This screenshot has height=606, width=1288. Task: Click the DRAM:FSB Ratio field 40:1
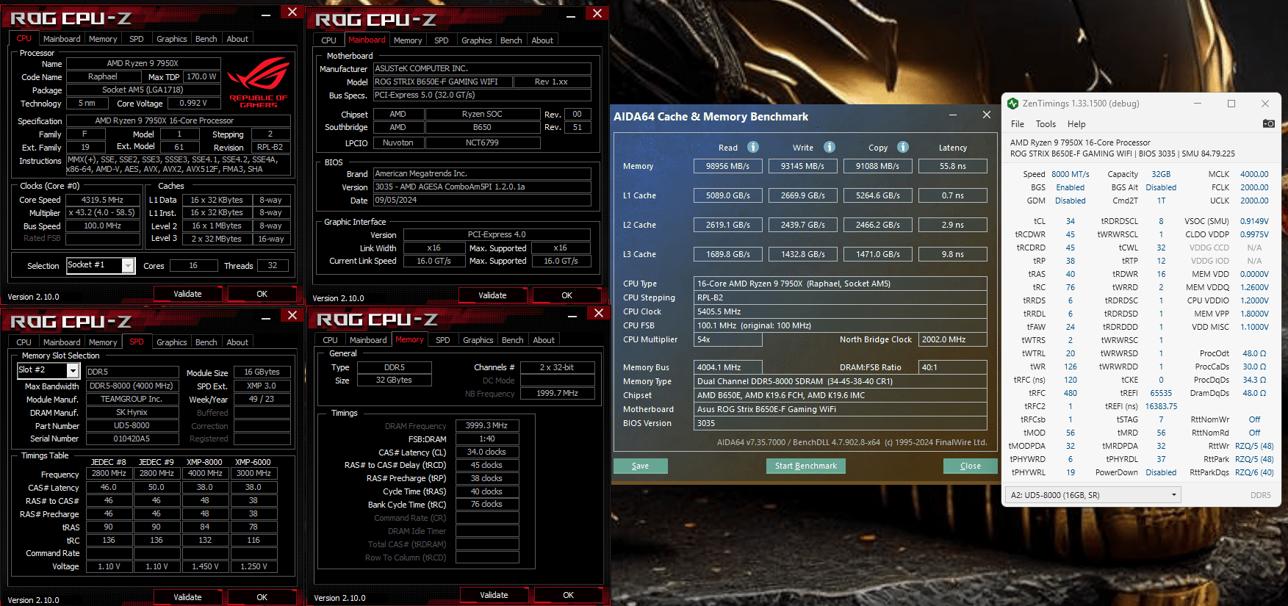coord(953,367)
